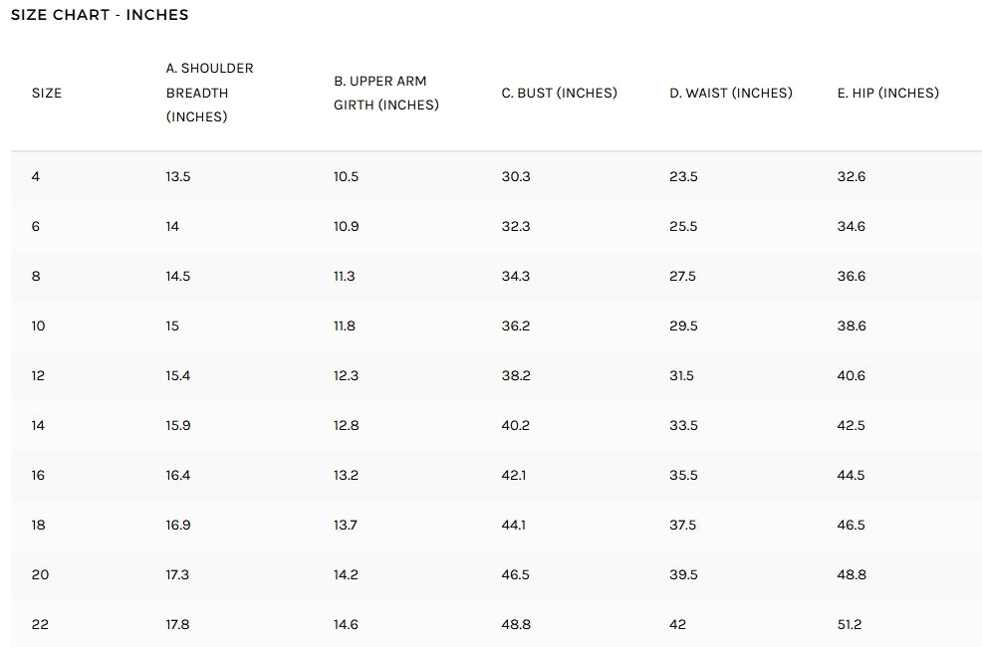This screenshot has height=647, width=982.
Task: Select hip value 42.5 in size 14 row
Action: pos(852,425)
